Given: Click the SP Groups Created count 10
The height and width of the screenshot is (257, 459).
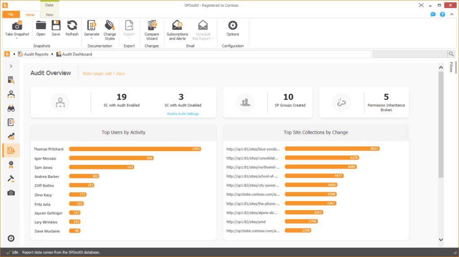Looking at the screenshot, I should tap(288, 97).
